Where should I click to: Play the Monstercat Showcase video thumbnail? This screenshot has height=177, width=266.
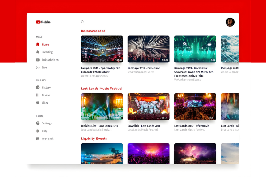coord(195,49)
